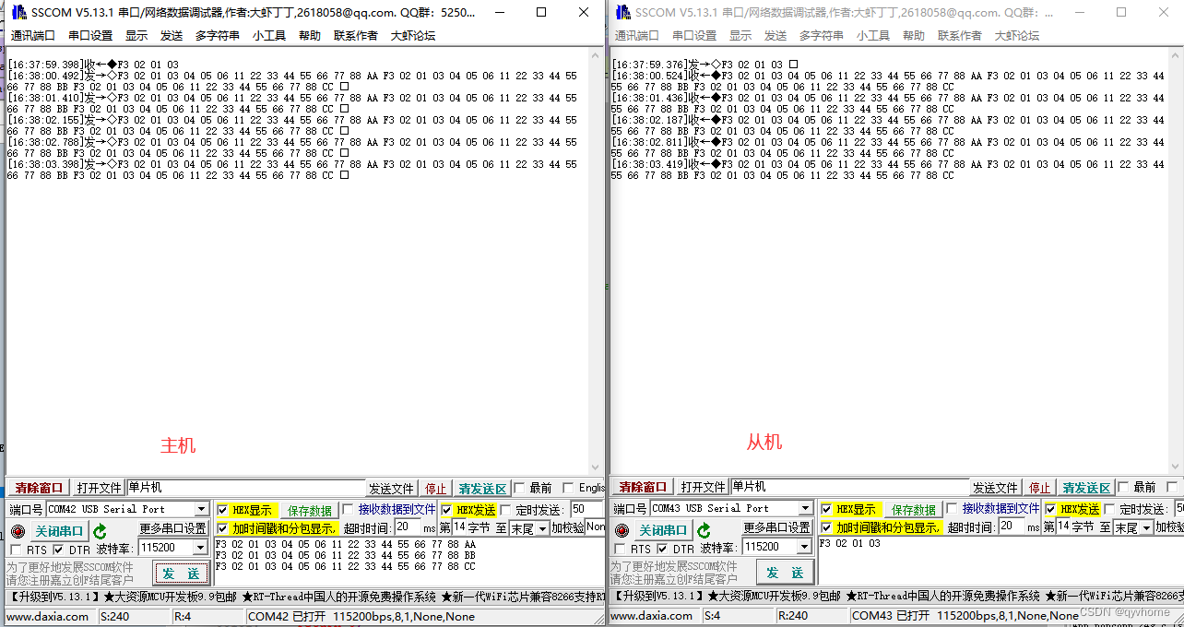
Task: Toggle HEX显示 checkbox in COM43 window
Action: (826, 509)
